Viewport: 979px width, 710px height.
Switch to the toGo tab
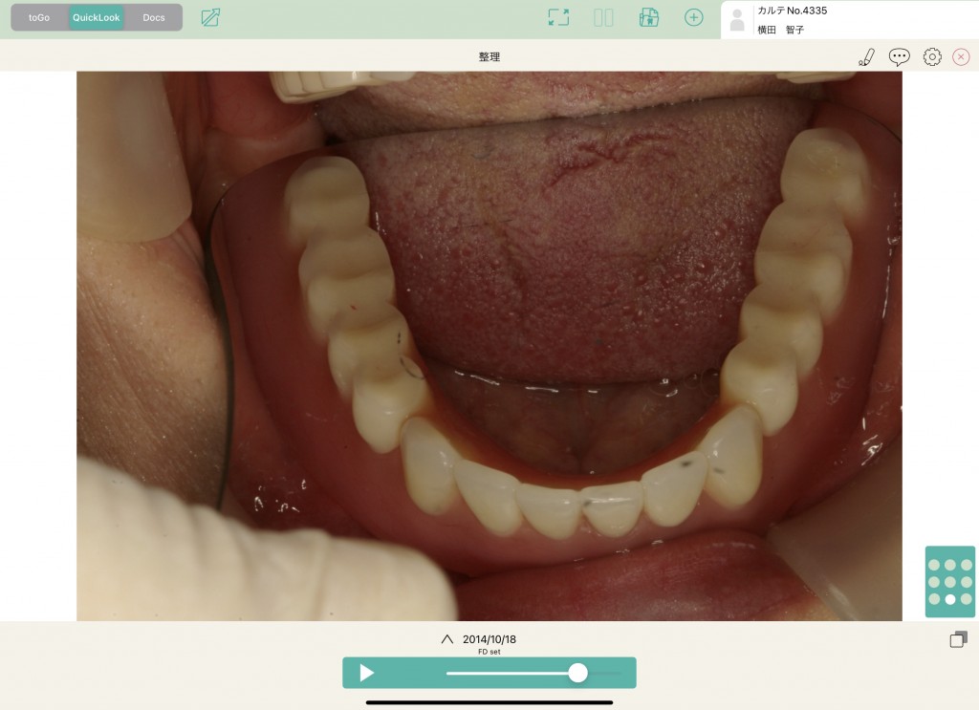pyautogui.click(x=38, y=17)
